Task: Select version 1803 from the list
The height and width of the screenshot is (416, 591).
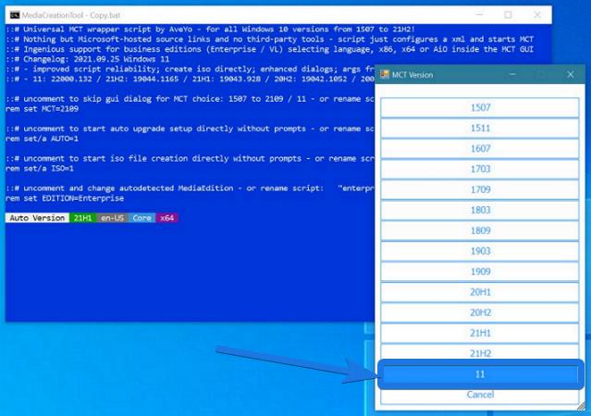Action: (480, 210)
